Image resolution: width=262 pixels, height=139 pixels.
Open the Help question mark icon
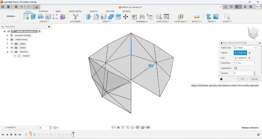(x=251, y=7)
